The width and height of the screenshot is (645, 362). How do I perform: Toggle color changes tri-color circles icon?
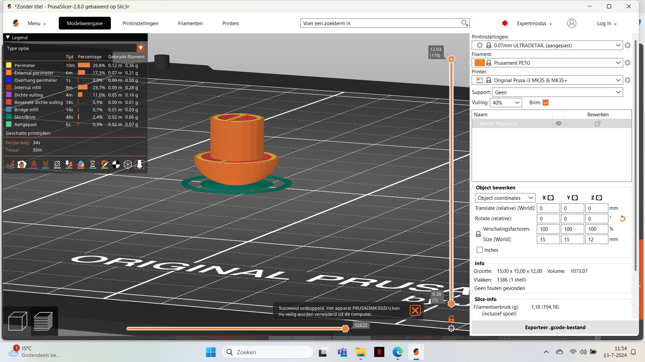[81, 164]
